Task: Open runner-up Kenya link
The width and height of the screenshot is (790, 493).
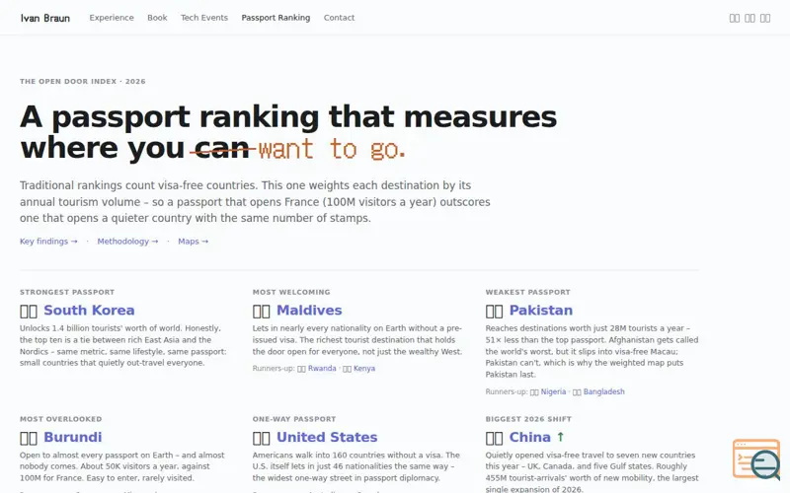Action: coord(364,369)
